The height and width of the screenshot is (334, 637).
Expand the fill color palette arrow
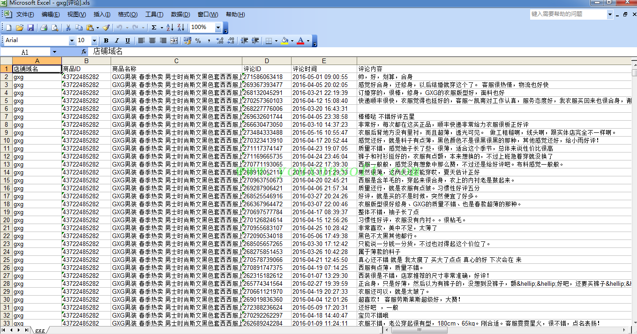click(292, 41)
